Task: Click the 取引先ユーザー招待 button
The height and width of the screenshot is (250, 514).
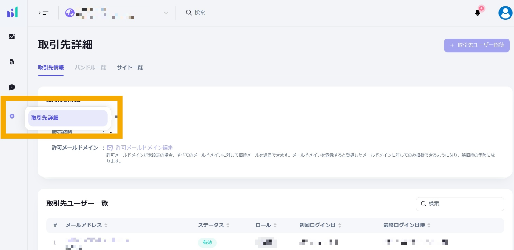Action: point(476,45)
